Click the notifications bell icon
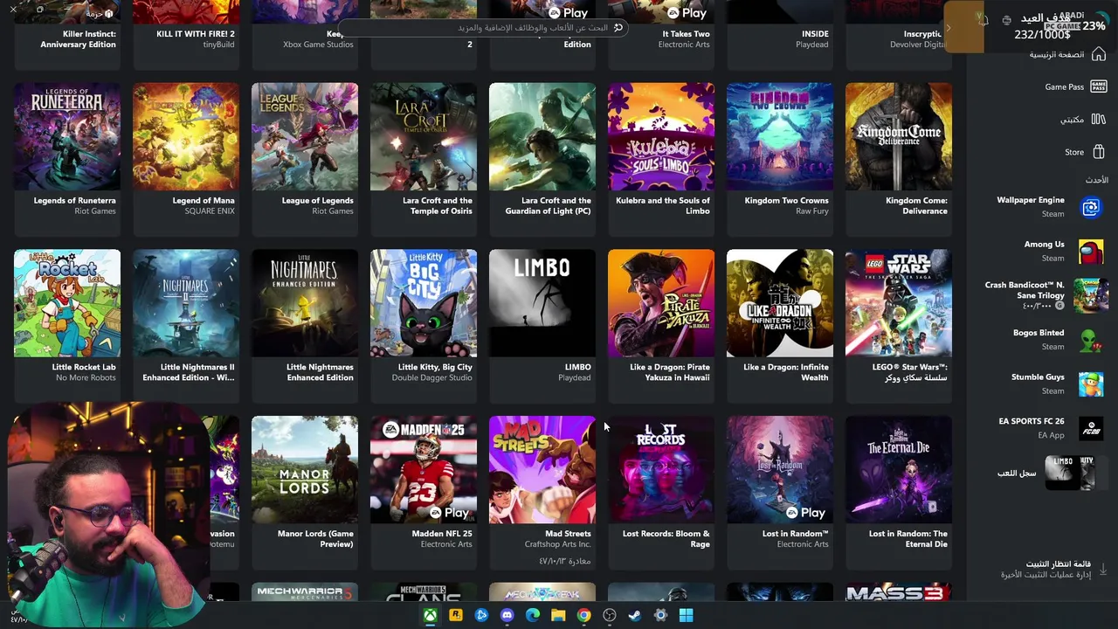The image size is (1118, 629). point(983,20)
